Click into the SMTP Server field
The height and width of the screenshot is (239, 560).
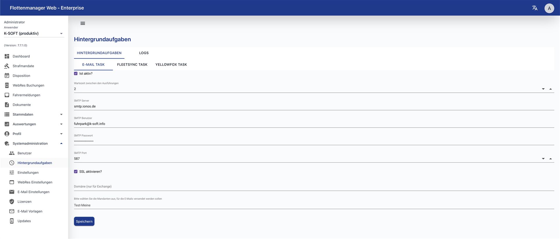314,106
